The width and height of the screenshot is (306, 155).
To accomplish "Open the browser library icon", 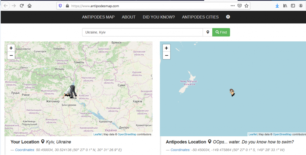I will [x=285, y=6].
